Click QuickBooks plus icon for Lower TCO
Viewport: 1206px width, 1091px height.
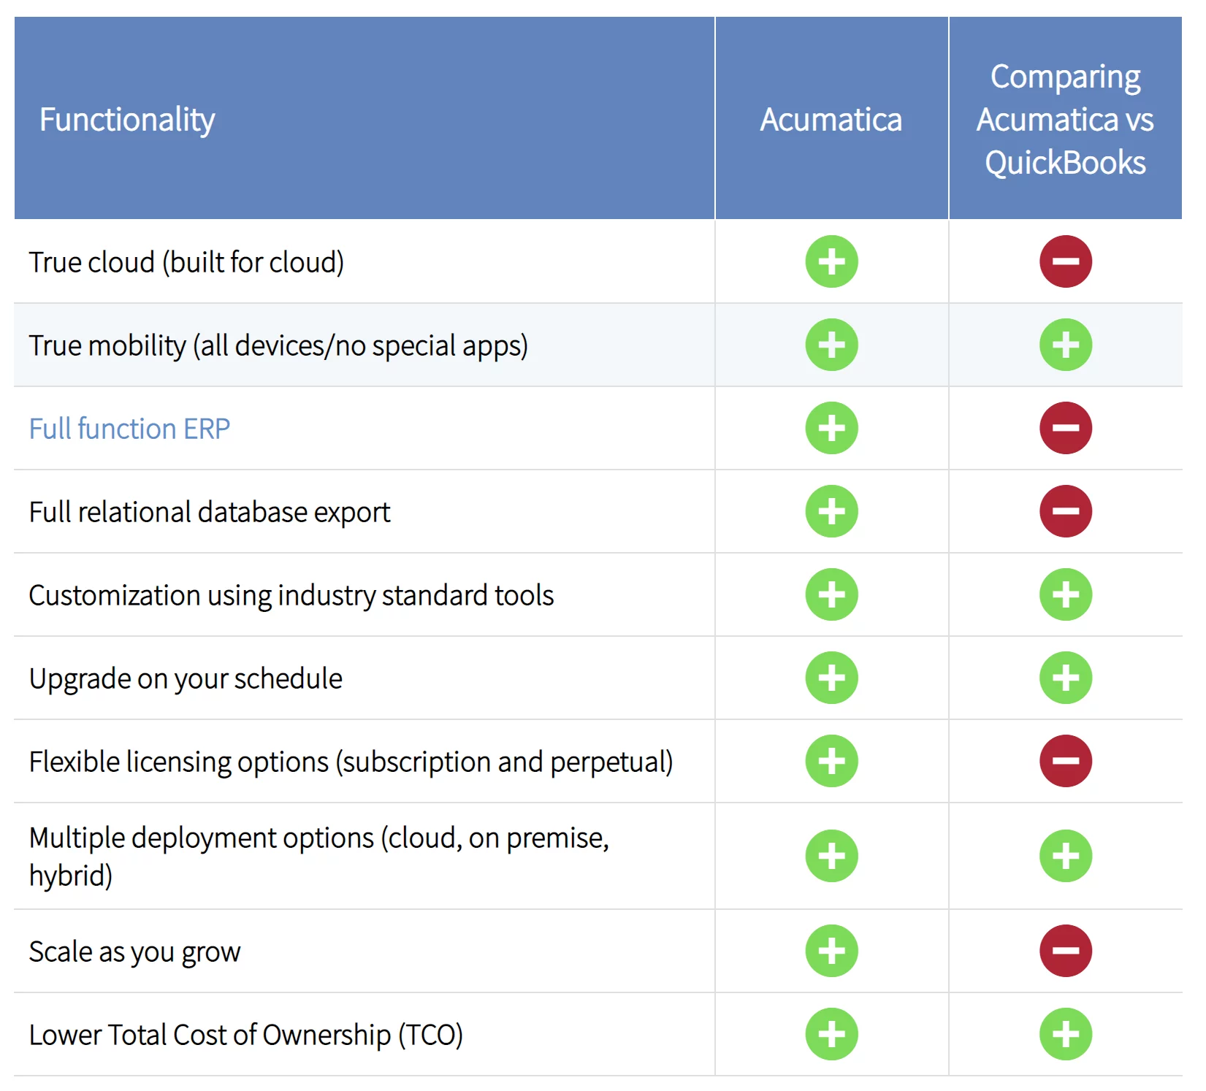click(x=1065, y=1034)
